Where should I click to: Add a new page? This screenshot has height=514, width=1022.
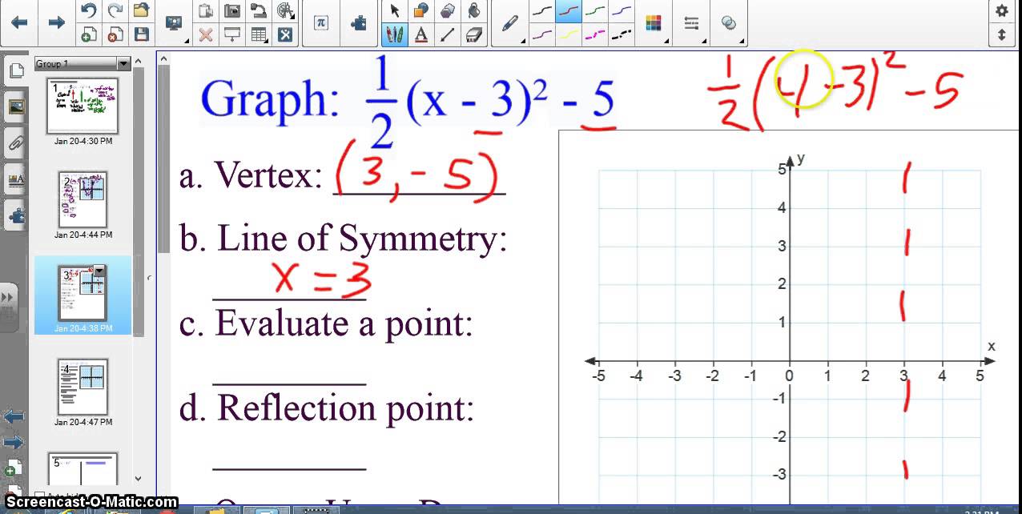pos(89,34)
